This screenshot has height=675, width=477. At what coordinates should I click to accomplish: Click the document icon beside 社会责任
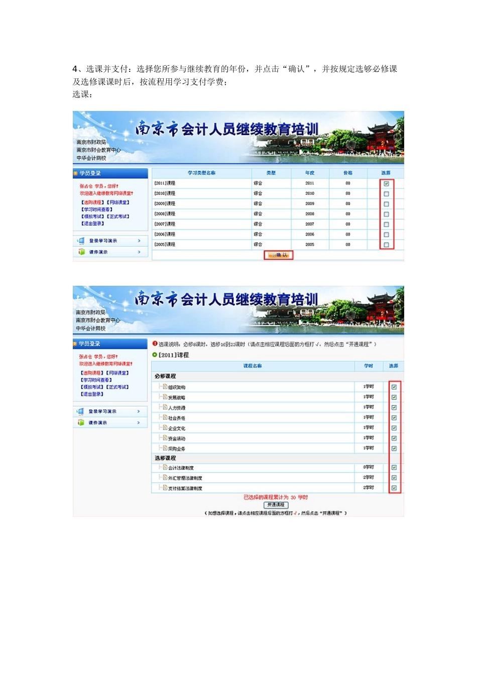tap(165, 417)
